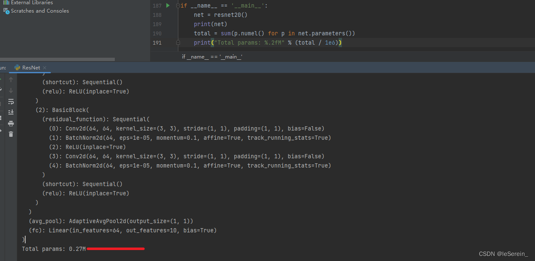Screen dimensions: 535x261
Task: Click the print("Total params code line
Action: 268,43
